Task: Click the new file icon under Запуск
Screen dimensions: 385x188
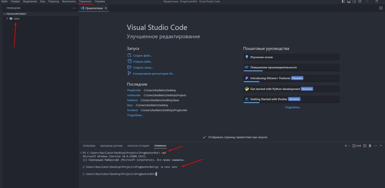Action: point(129,55)
